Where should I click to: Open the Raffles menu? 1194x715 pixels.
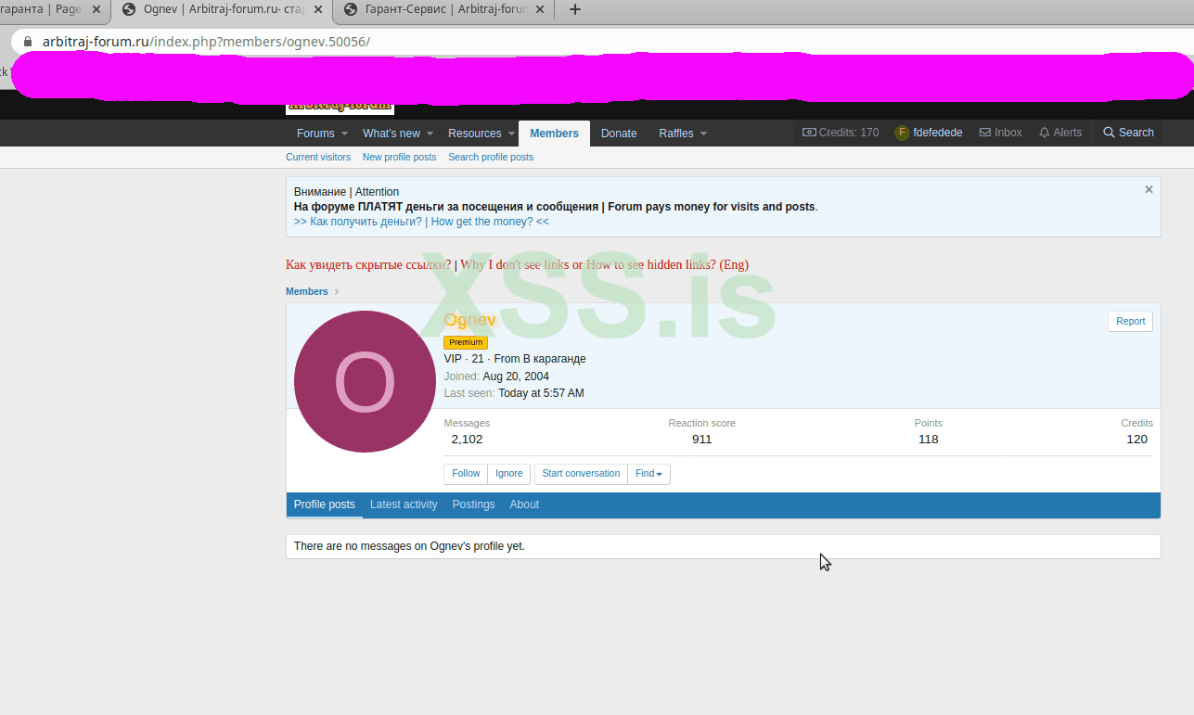pyautogui.click(x=676, y=133)
